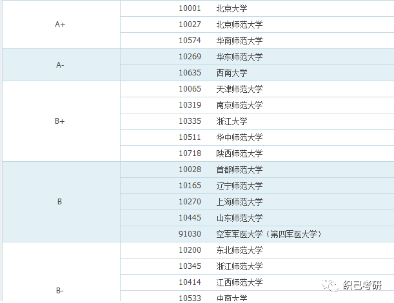Select 西南大学 row text
Viewport: 394px width, 303px height.
pos(231,73)
